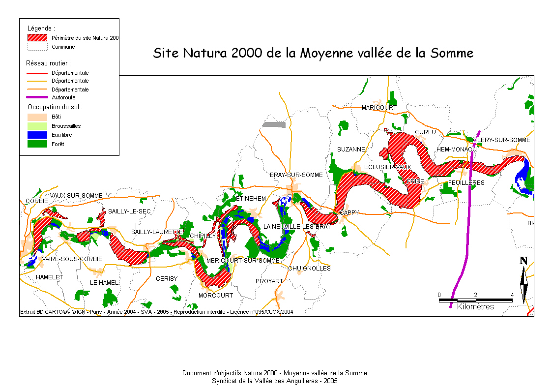This screenshot has height=390, width=552.
Task: Click the CAPPY town label
Action: (349, 213)
